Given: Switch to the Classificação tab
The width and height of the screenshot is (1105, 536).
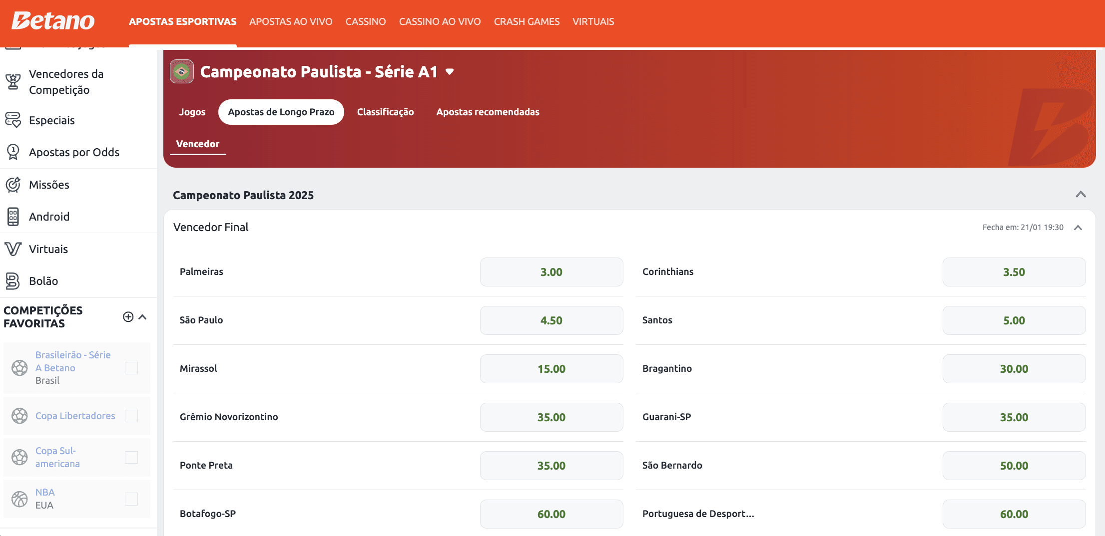Looking at the screenshot, I should [385, 112].
